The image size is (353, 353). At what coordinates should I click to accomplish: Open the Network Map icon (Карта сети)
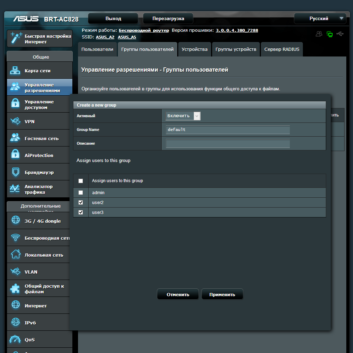pos(15,71)
